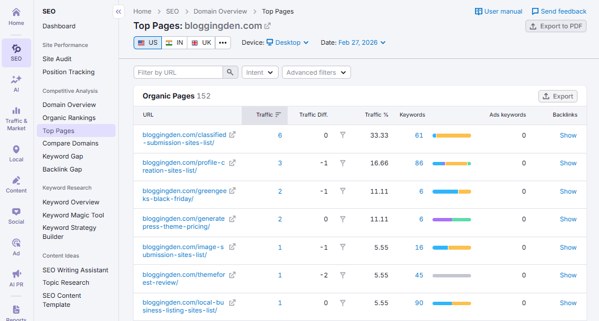Click the Export to PDF button
599x321 pixels.
pos(556,26)
